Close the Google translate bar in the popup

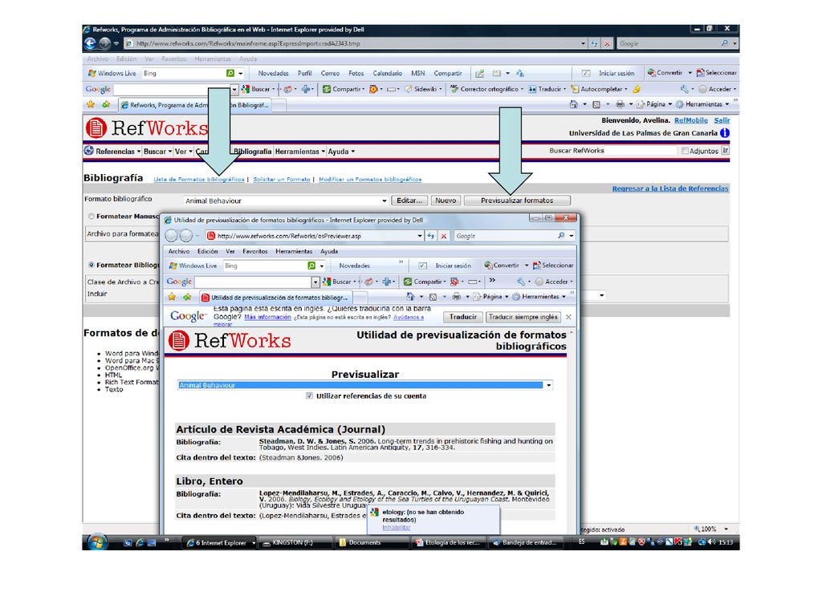pos(568,317)
